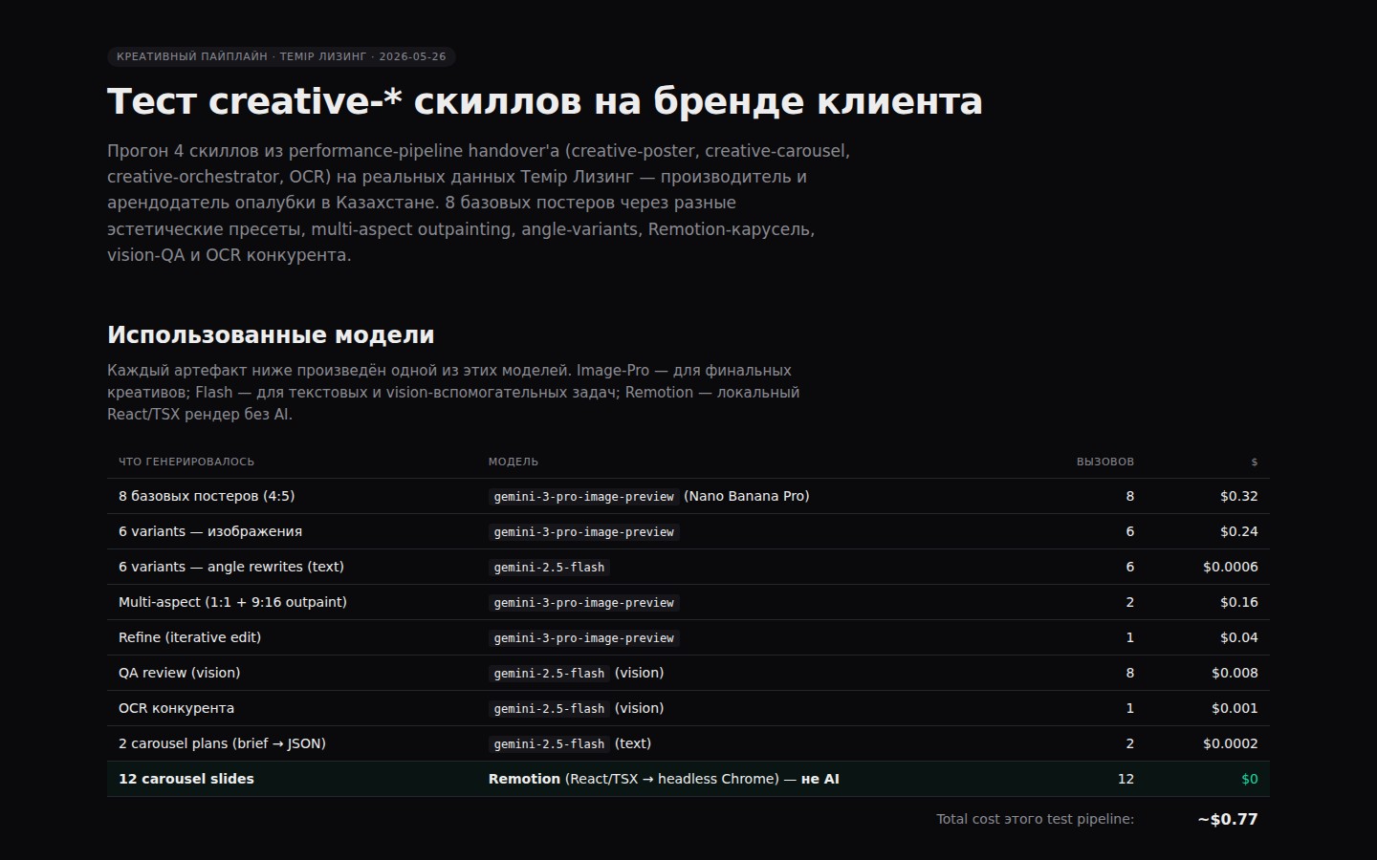Select '6 variants — angle rewrites (text)'
This screenshot has width=1377, height=860.
[x=688, y=567]
